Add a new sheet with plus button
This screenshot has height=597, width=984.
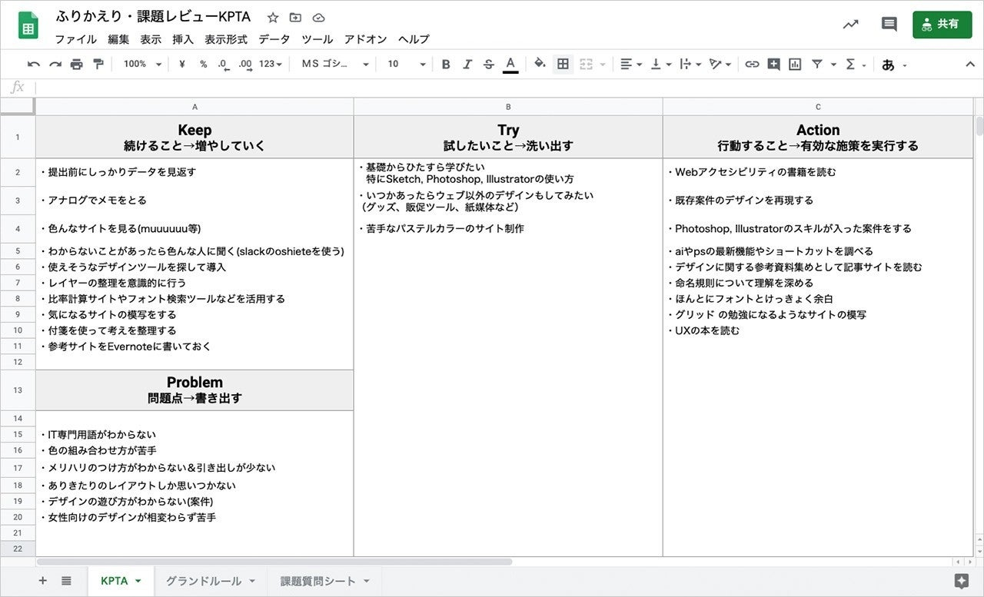[x=43, y=581]
